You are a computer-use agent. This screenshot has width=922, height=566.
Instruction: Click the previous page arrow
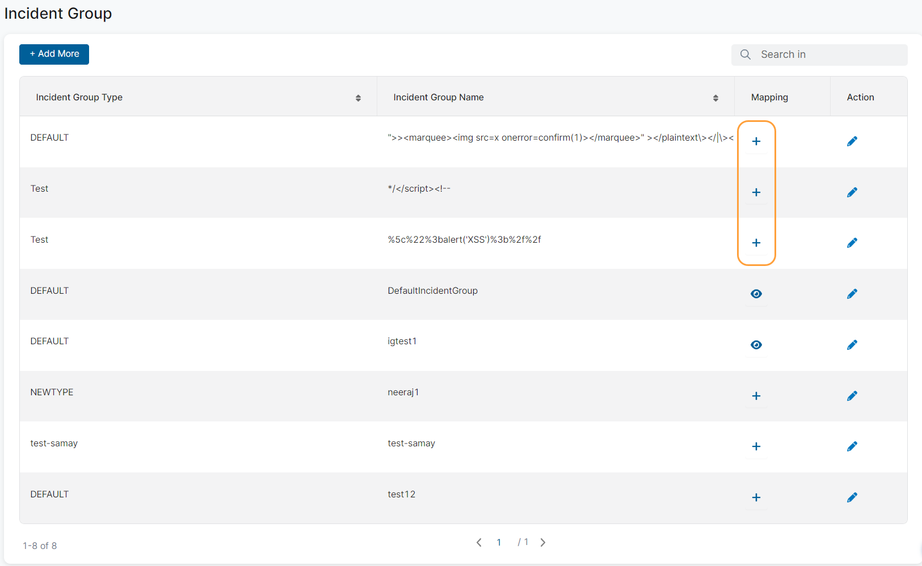(x=479, y=542)
